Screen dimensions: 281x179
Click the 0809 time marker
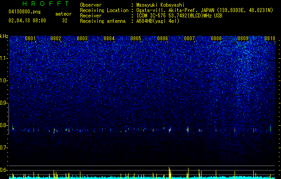click(243, 38)
